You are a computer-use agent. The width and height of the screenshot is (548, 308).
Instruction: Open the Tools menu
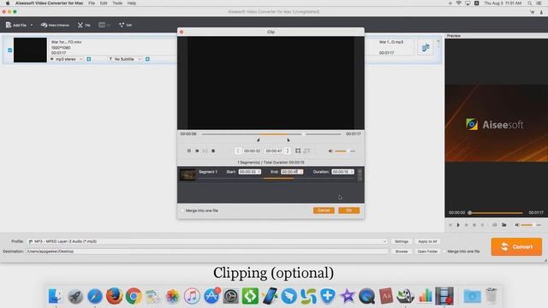coord(117,3)
